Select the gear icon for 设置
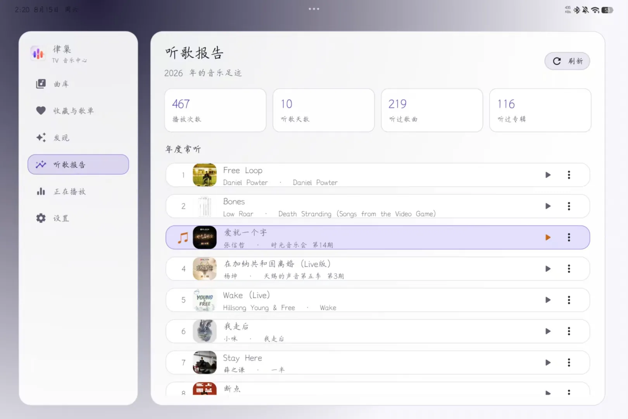Screen dimensions: 628x419 coord(41,218)
